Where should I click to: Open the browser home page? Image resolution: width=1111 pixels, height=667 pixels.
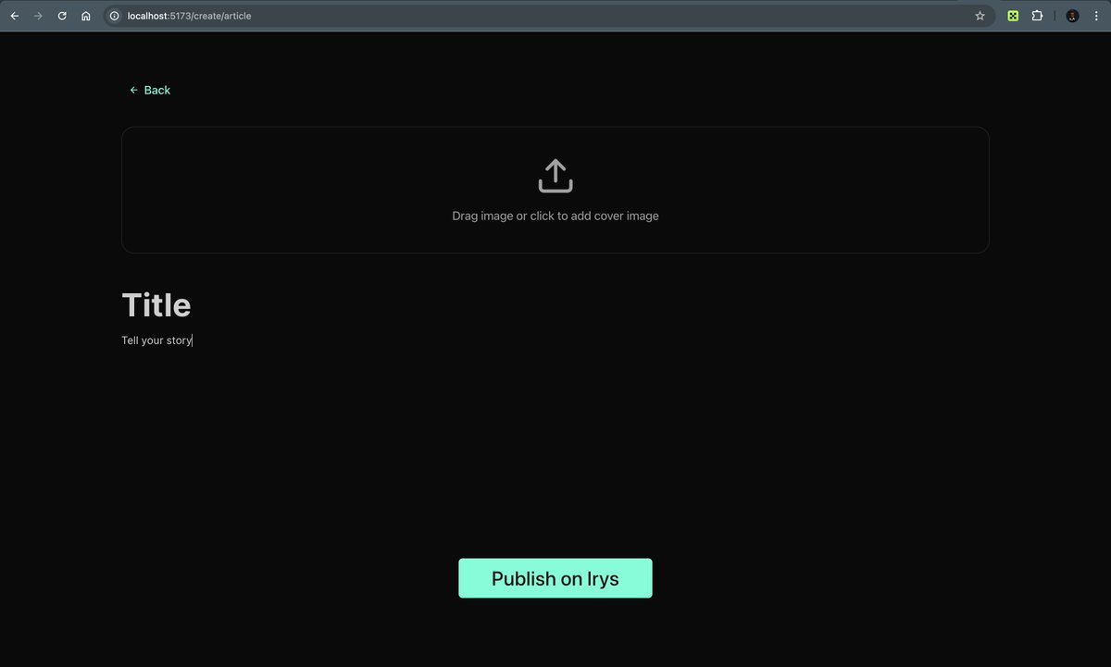point(86,16)
